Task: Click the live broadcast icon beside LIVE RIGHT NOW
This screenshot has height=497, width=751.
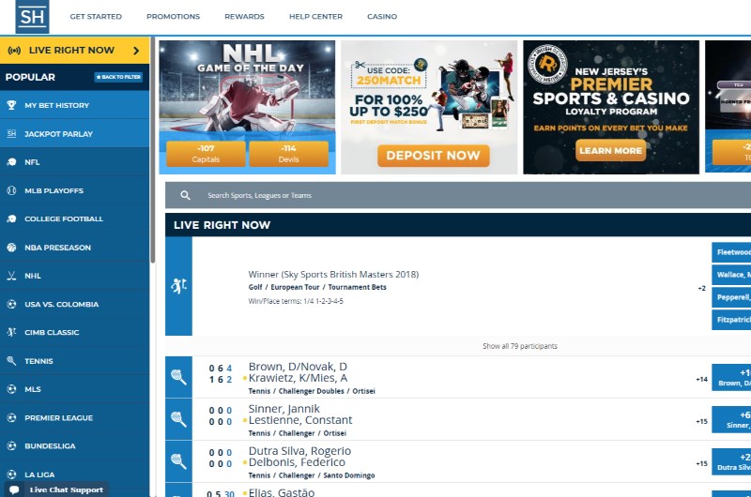Action: pyautogui.click(x=14, y=51)
